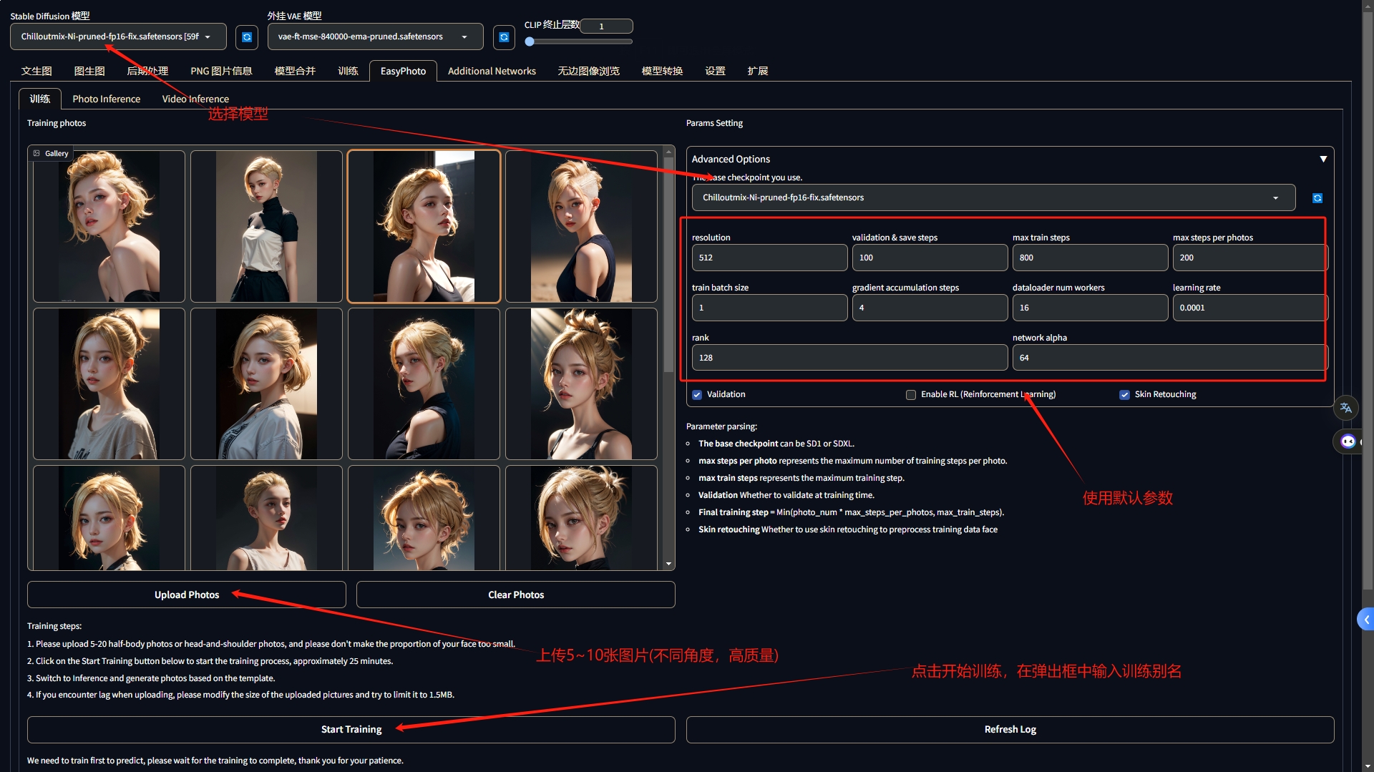
Task: Refresh the base checkpoint list
Action: tap(1317, 198)
